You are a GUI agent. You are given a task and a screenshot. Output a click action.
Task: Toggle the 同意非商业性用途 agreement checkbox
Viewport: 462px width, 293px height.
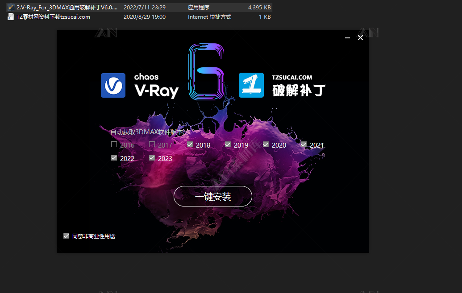point(67,235)
